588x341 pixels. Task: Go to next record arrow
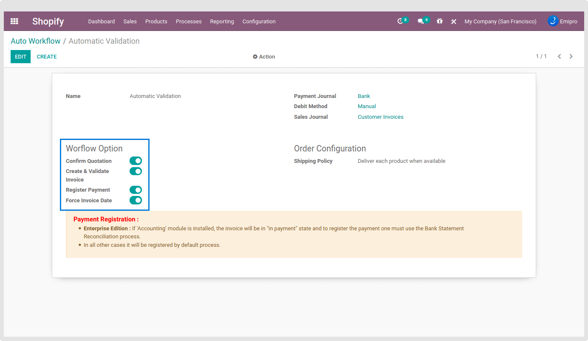571,56
